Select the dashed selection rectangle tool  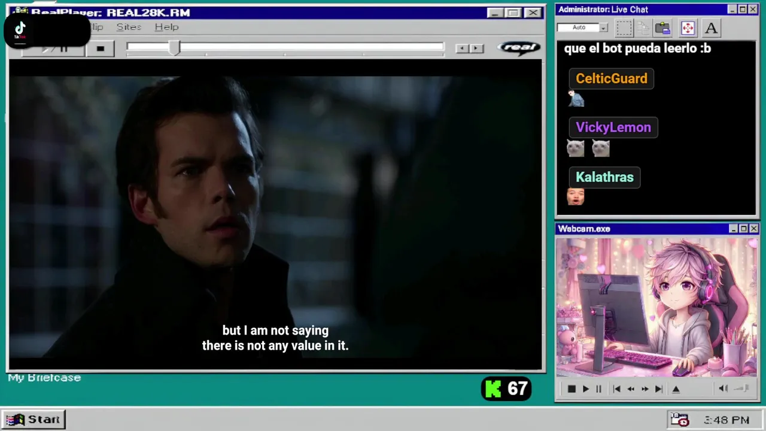(624, 28)
